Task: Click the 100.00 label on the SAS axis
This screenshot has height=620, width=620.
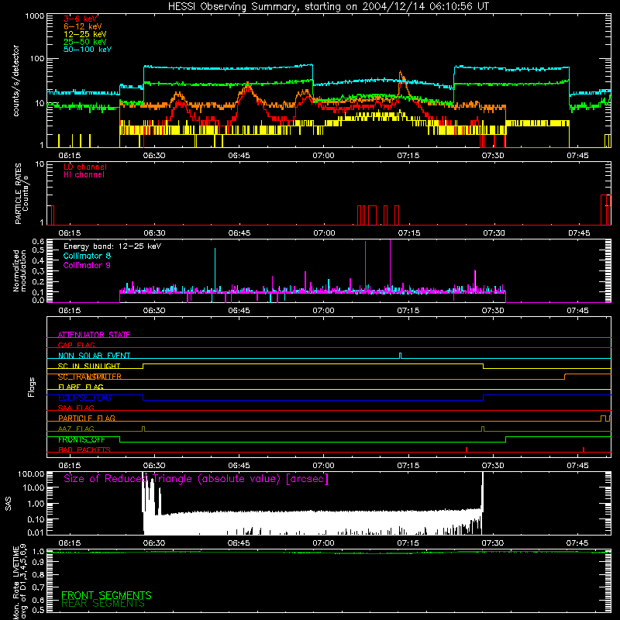Action: [31, 474]
